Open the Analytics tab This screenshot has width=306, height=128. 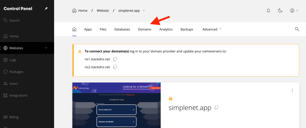coord(166,29)
